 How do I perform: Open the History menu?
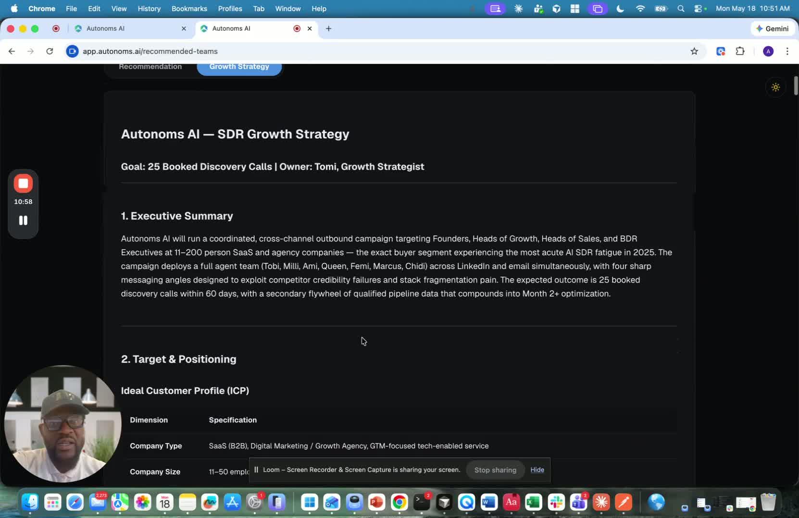pyautogui.click(x=149, y=9)
